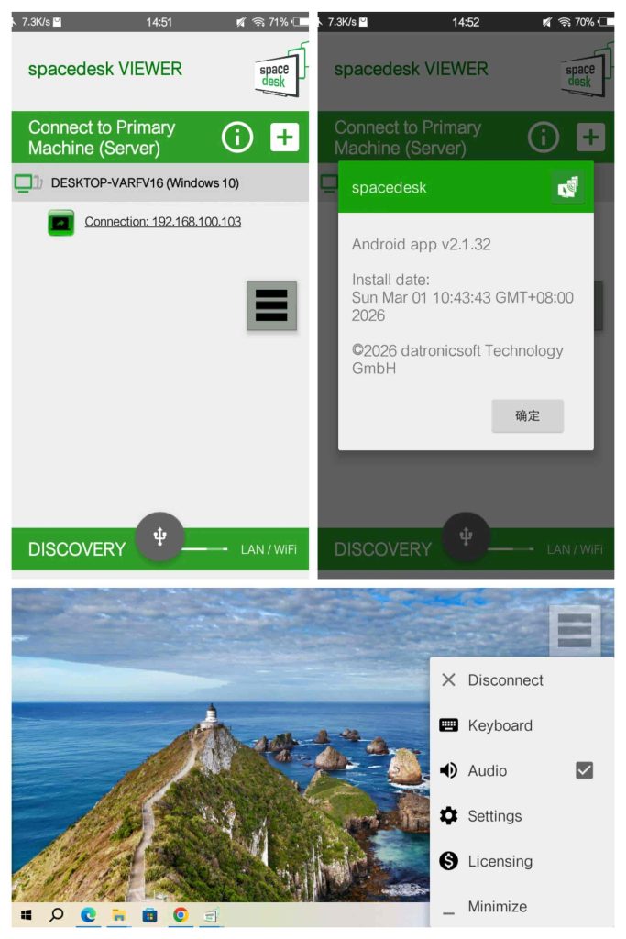
Task: Open Microsoft Store from the taskbar
Action: (x=149, y=916)
